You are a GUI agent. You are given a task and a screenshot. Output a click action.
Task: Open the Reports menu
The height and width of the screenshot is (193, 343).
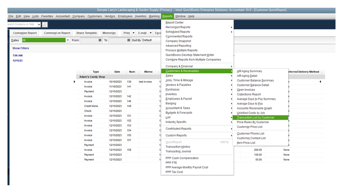(x=167, y=16)
